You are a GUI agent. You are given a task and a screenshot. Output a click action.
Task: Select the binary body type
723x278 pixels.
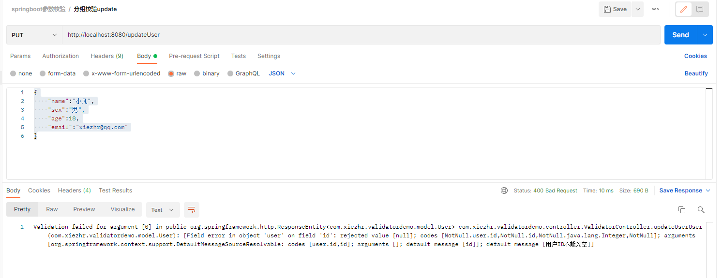tap(207, 73)
